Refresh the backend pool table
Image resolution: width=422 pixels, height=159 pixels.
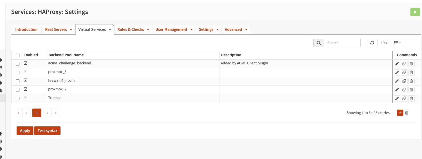coord(372,43)
